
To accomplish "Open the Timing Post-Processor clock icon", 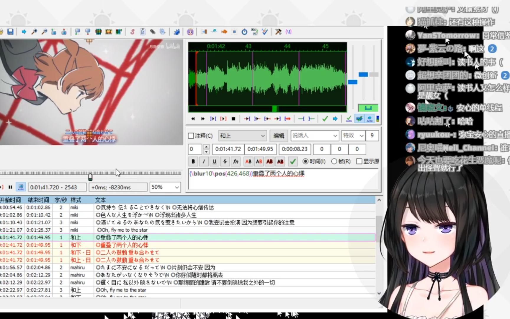I will click(x=244, y=32).
